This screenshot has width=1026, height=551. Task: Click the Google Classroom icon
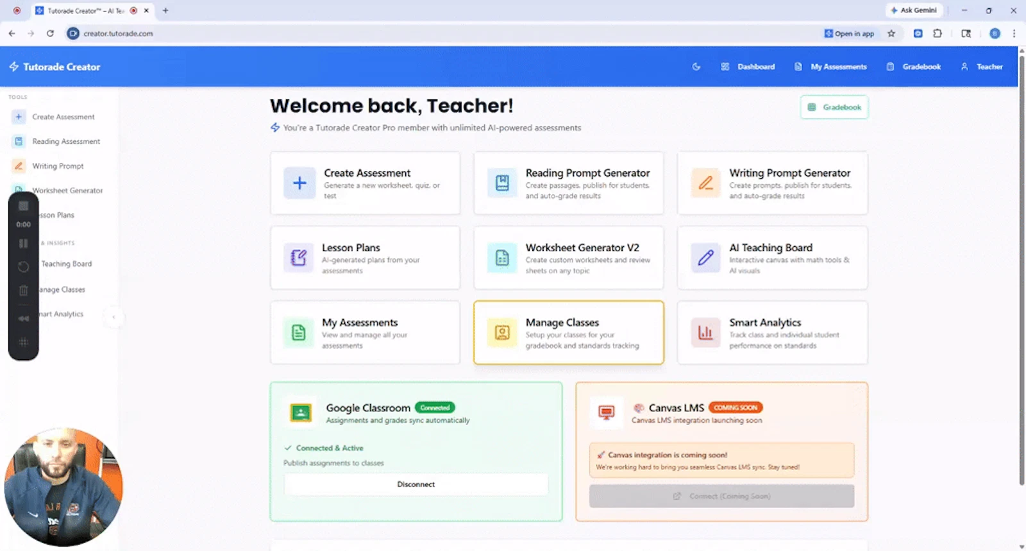click(301, 412)
